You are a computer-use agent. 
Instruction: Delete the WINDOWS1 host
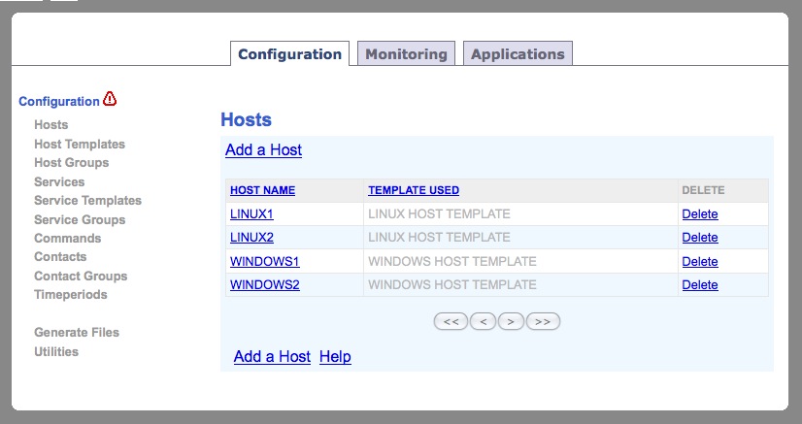pyautogui.click(x=700, y=262)
